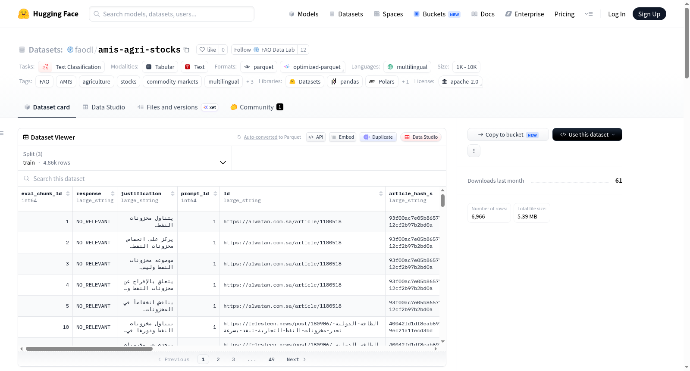Image resolution: width=690 pixels, height=371 pixels.
Task: Click the table's vertical scrollbar thumb
Action: coord(442,200)
